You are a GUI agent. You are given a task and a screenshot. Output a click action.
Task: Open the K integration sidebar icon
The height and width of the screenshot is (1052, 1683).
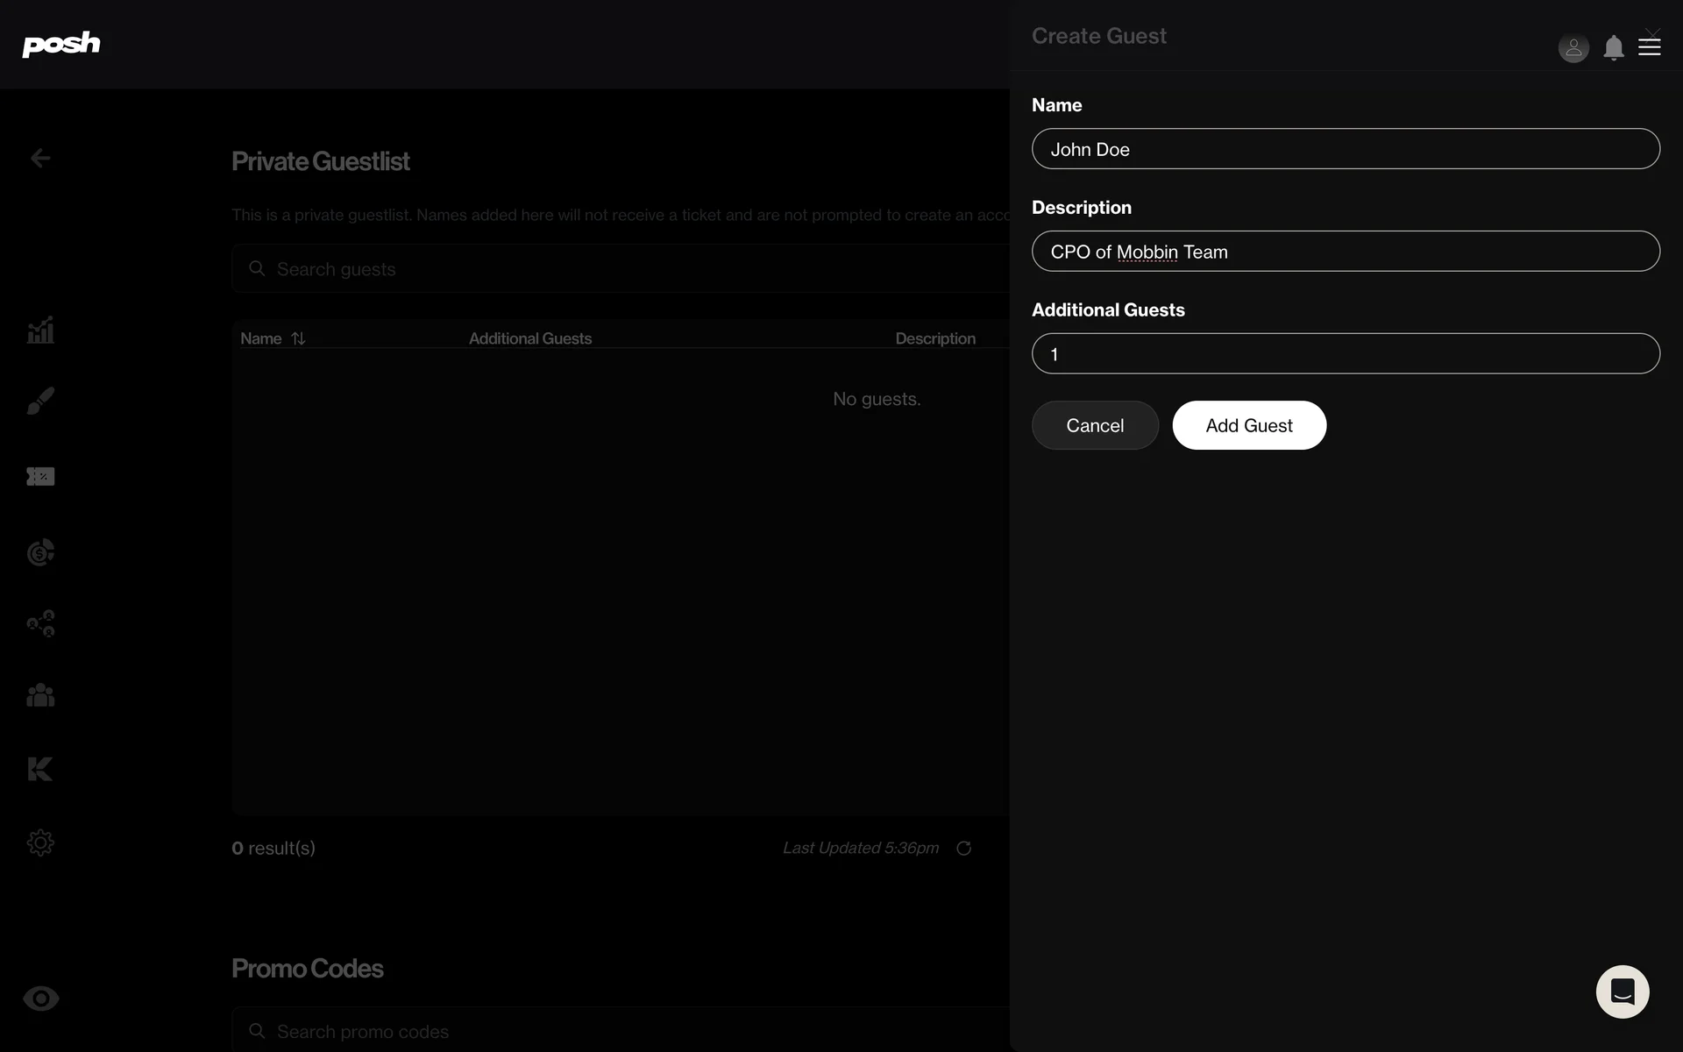[40, 769]
